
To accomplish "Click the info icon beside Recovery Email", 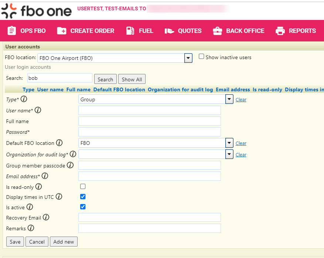I will coord(46,217).
